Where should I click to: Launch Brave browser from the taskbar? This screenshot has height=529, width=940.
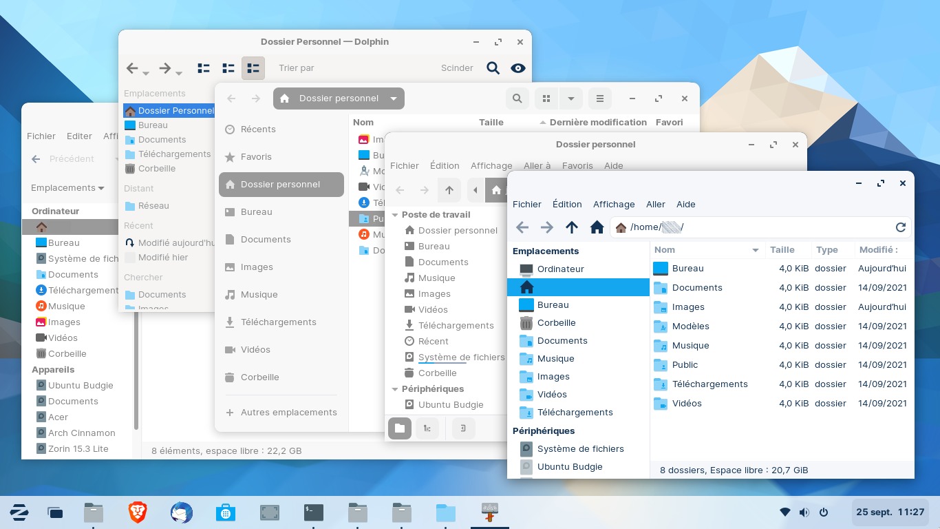click(138, 512)
